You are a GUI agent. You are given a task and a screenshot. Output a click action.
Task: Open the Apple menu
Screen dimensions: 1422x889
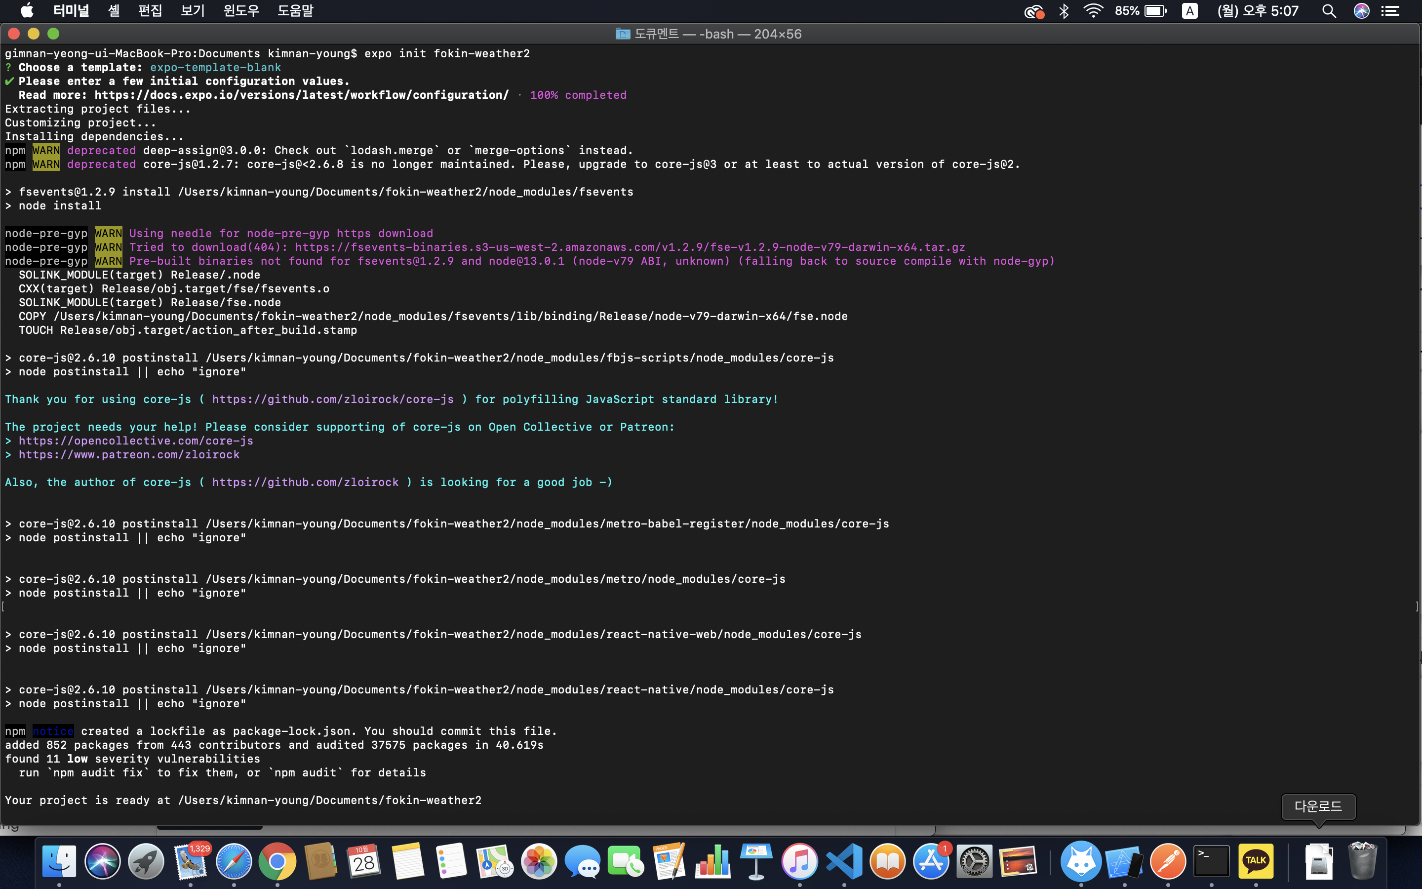pyautogui.click(x=27, y=11)
